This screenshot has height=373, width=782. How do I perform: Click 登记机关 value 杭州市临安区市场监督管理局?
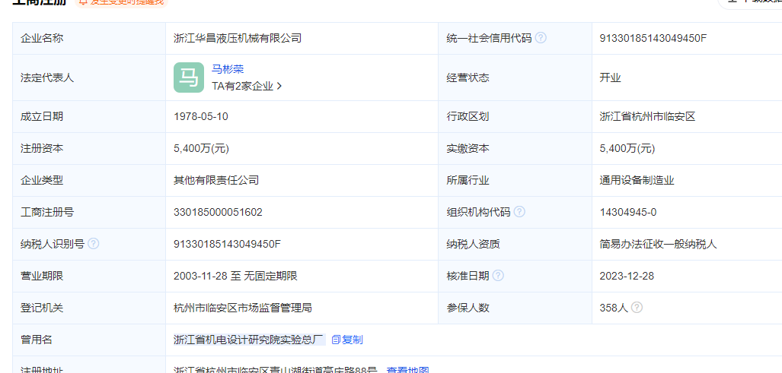[x=243, y=308]
